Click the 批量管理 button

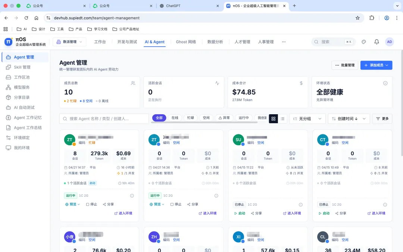(x=345, y=65)
